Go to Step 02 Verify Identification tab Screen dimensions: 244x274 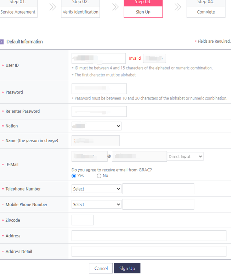(x=80, y=9)
